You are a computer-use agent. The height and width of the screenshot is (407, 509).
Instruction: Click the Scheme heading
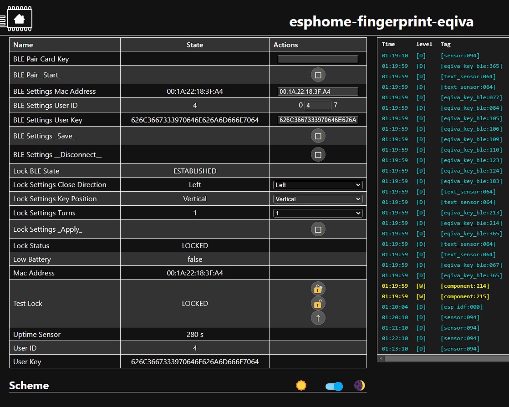coord(29,385)
